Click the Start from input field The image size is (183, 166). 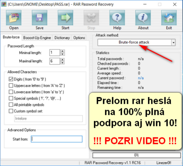[57, 139]
